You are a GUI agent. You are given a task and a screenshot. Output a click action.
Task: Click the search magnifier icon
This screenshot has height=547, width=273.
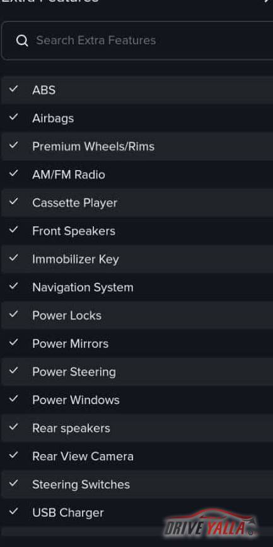tap(22, 41)
